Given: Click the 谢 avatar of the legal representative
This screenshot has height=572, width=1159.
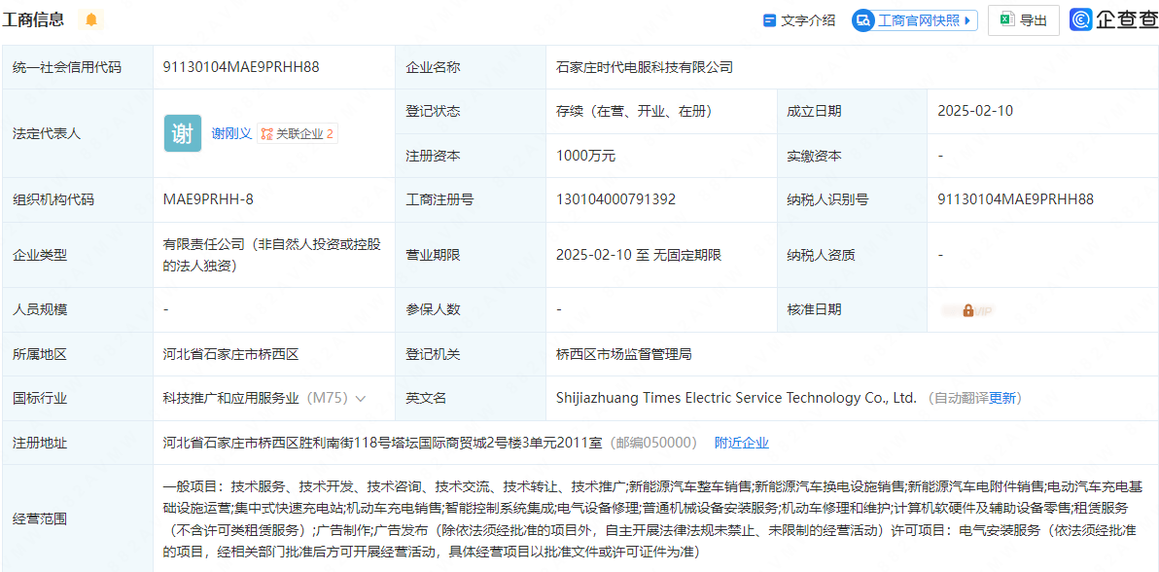Looking at the screenshot, I should (182, 132).
